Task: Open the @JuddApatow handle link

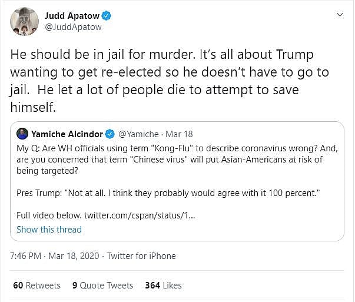Action: [x=72, y=26]
